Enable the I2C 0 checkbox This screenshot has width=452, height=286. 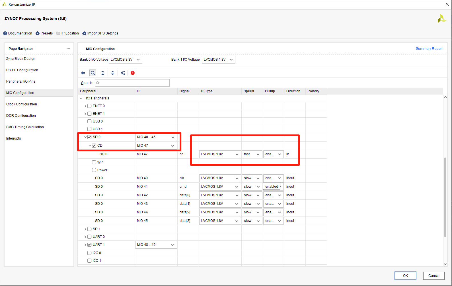tap(89, 253)
